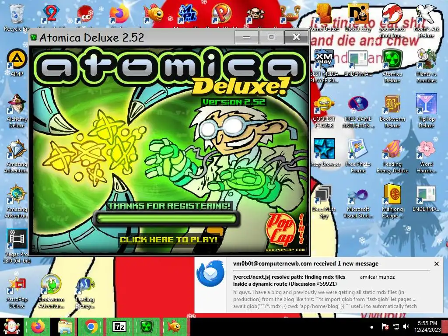Select the COOLEST PLAYER shortcut
Viewport: 448px width, 336px height.
point(324,111)
